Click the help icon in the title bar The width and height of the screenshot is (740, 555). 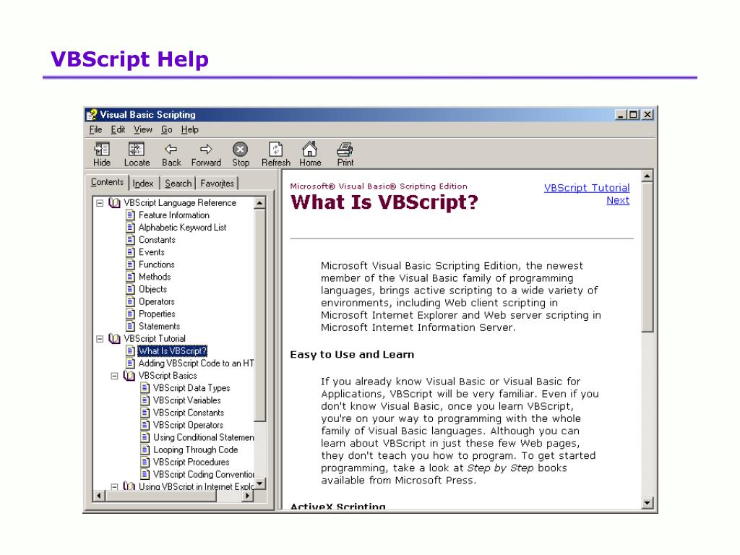(92, 115)
